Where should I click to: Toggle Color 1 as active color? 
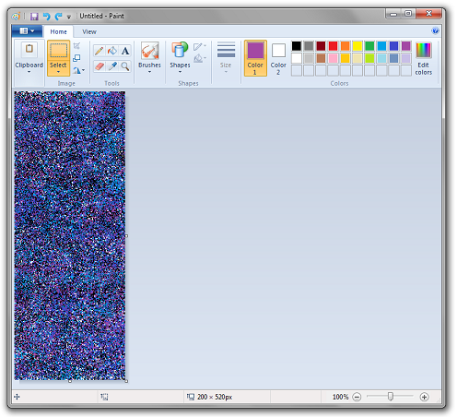click(255, 58)
